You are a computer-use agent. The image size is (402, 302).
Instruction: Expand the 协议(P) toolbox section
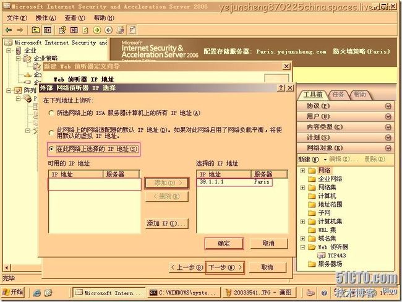388,106
